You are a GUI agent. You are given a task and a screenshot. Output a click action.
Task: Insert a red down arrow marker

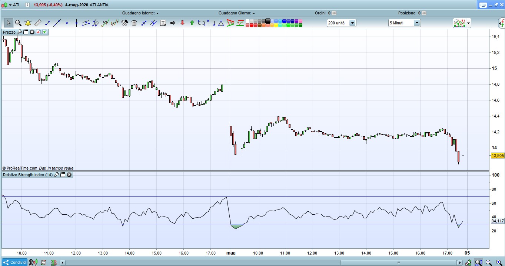click(x=182, y=23)
